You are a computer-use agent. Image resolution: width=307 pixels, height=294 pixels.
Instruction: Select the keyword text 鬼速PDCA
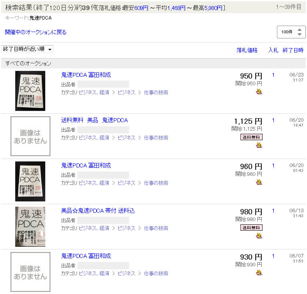point(40,18)
